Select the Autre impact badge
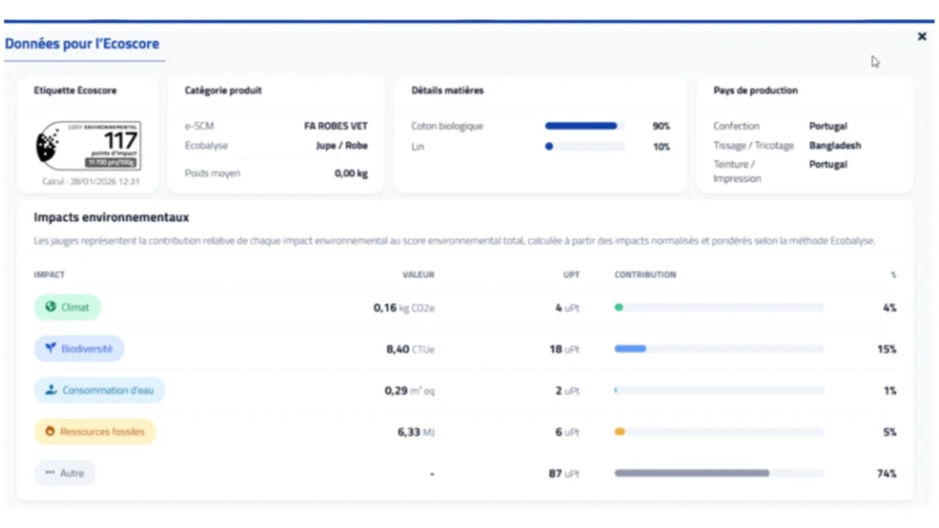 65,473
